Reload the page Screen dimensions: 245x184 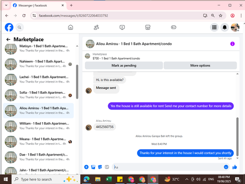[x=24, y=16]
